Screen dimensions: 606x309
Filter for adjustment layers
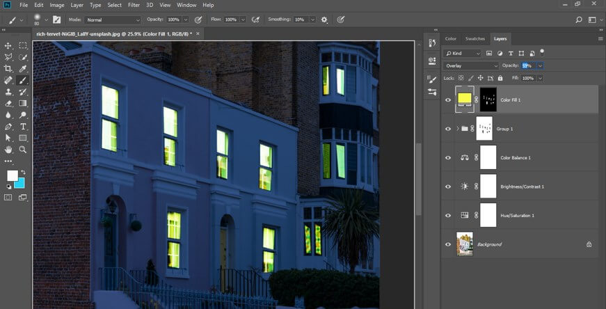coord(500,54)
